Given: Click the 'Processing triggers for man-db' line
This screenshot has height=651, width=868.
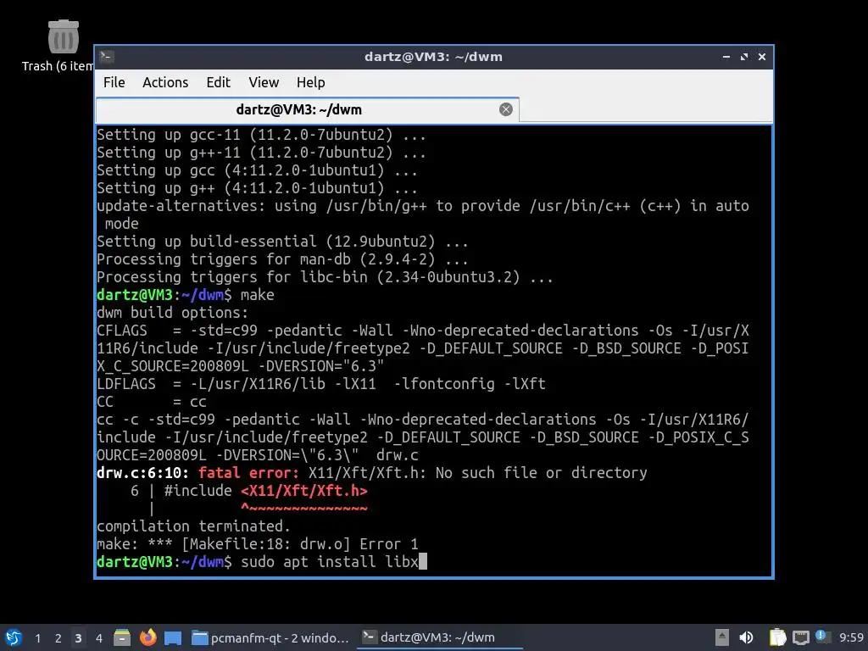Looking at the screenshot, I should pyautogui.click(x=282, y=259).
